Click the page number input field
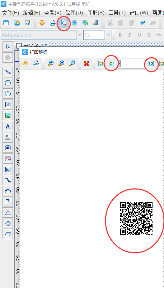 click(x=131, y=63)
